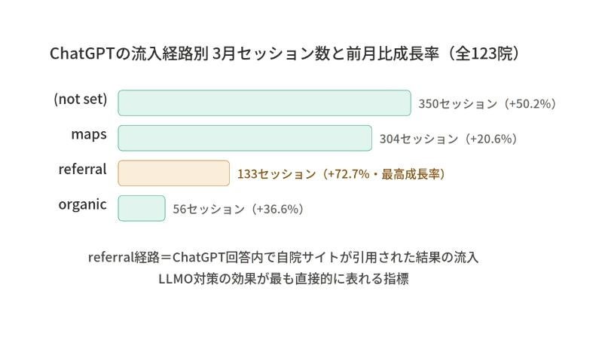The height and width of the screenshot is (340, 608).
Task: Click the green (not set) bar
Action: tap(264, 103)
